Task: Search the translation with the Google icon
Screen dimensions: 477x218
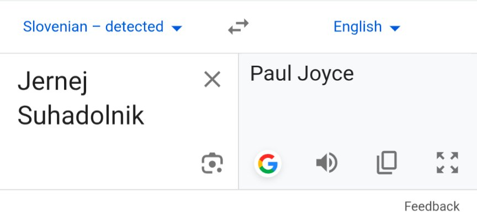Action: (268, 163)
